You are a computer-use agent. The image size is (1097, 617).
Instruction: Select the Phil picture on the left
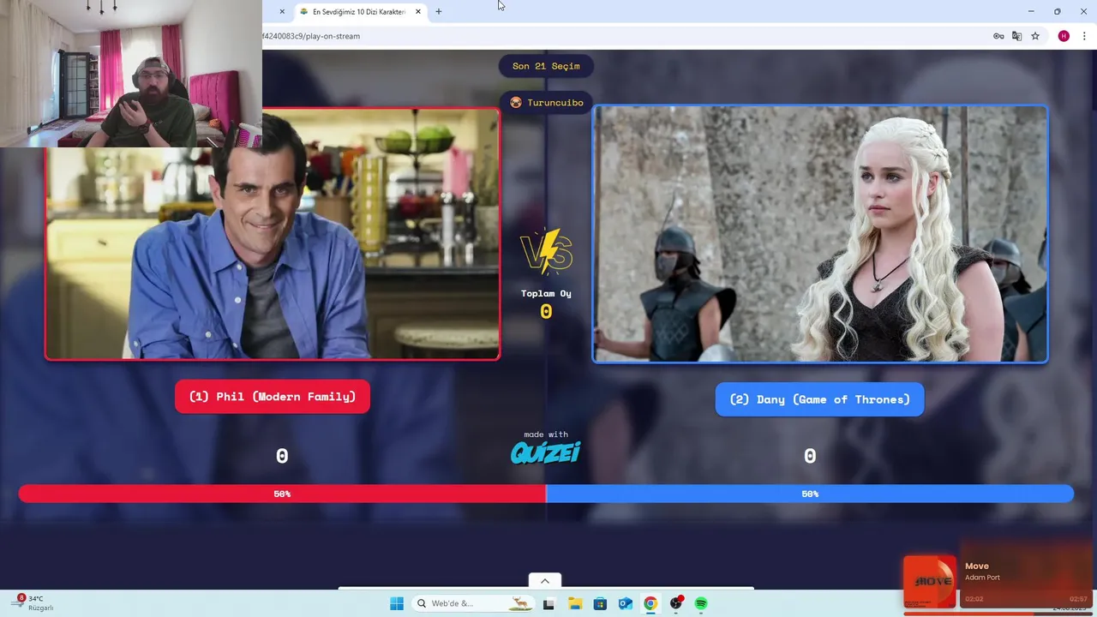coord(273,233)
